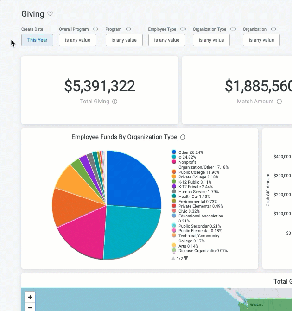The height and width of the screenshot is (311, 292).
Task: Click the $200,000 axis label
Action: [x=282, y=195]
